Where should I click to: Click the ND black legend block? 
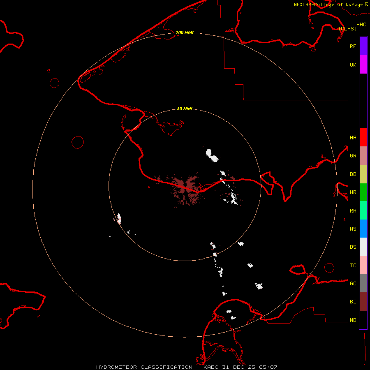pos(363,320)
